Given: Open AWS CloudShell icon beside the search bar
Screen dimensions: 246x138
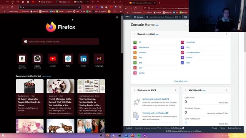Looking at the screenshot, I should click(x=185, y=17).
